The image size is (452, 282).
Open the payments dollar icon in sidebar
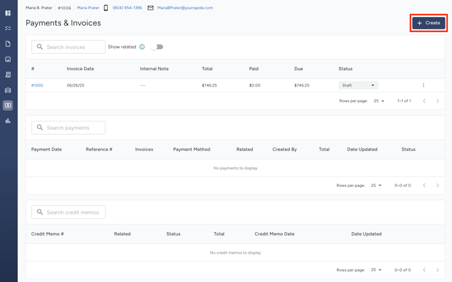[x=8, y=106]
